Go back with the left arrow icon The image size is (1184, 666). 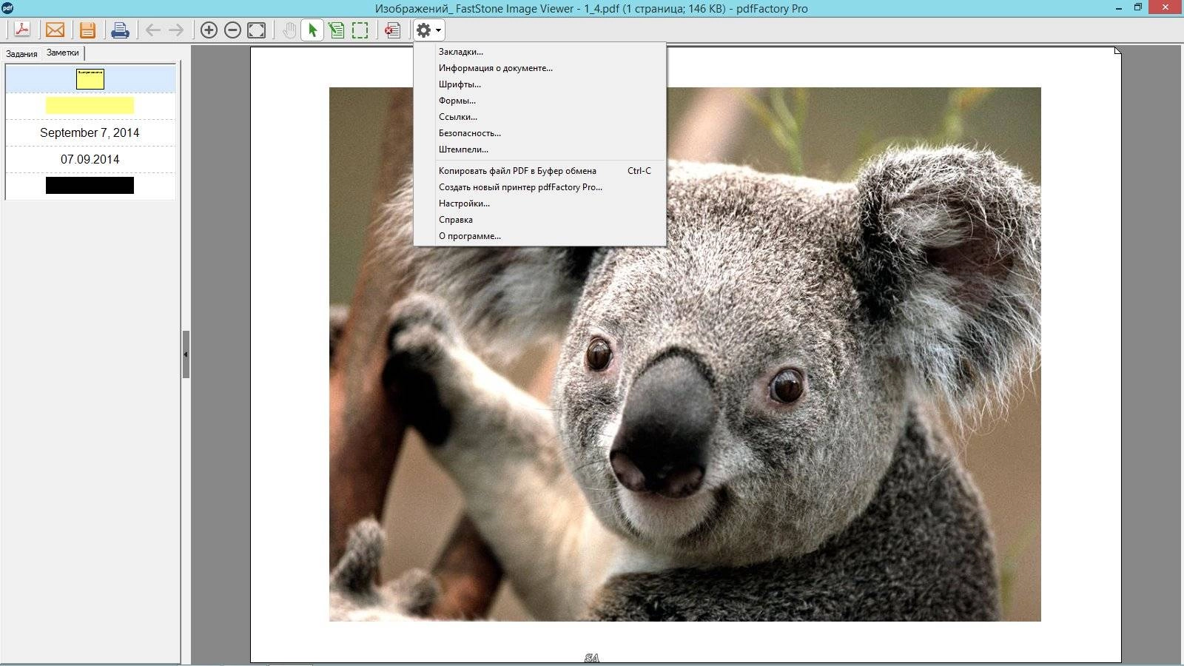tap(152, 30)
